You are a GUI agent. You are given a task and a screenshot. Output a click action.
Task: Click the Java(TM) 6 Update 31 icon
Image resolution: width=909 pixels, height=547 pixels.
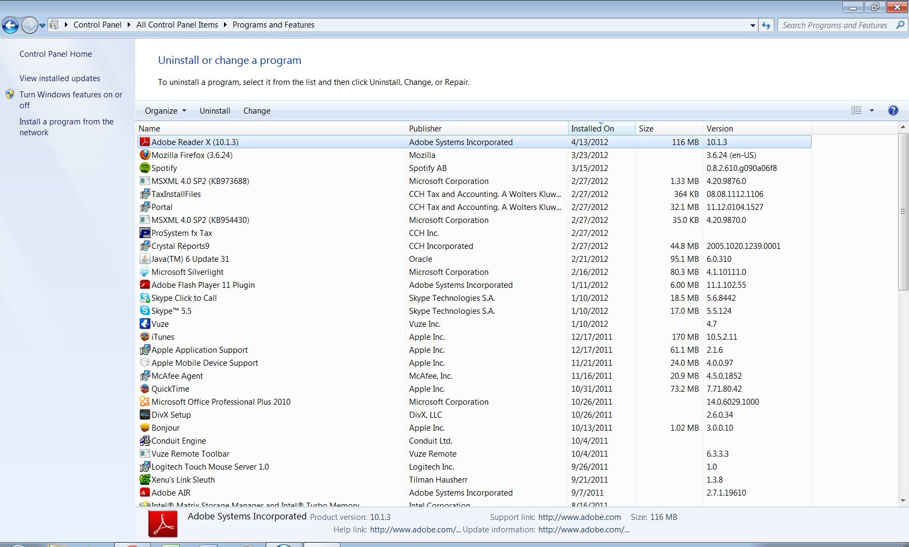[144, 259]
